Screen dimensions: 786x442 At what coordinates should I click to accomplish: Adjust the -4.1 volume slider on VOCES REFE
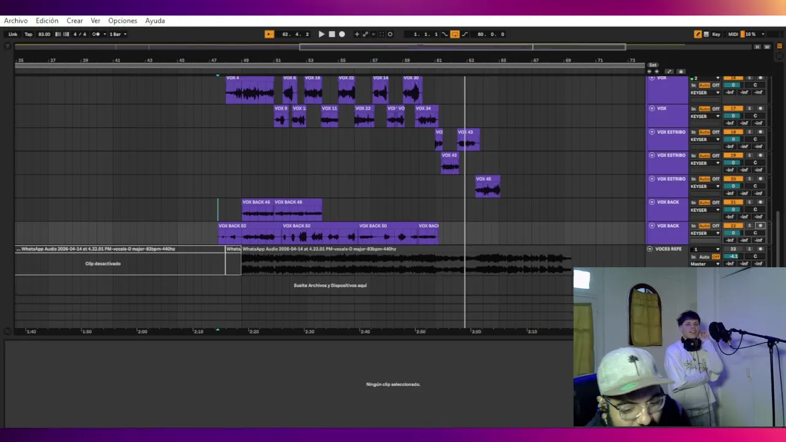733,257
